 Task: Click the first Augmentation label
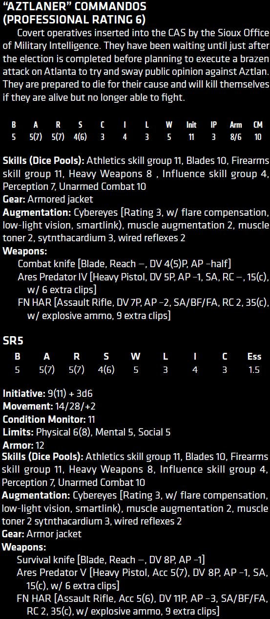click(x=37, y=212)
